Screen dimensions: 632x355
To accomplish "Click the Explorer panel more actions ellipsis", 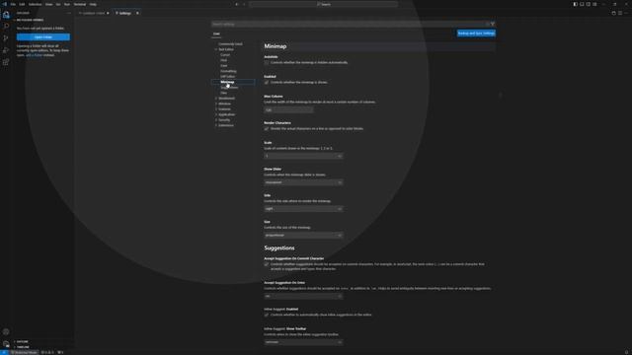I will [x=69, y=13].
